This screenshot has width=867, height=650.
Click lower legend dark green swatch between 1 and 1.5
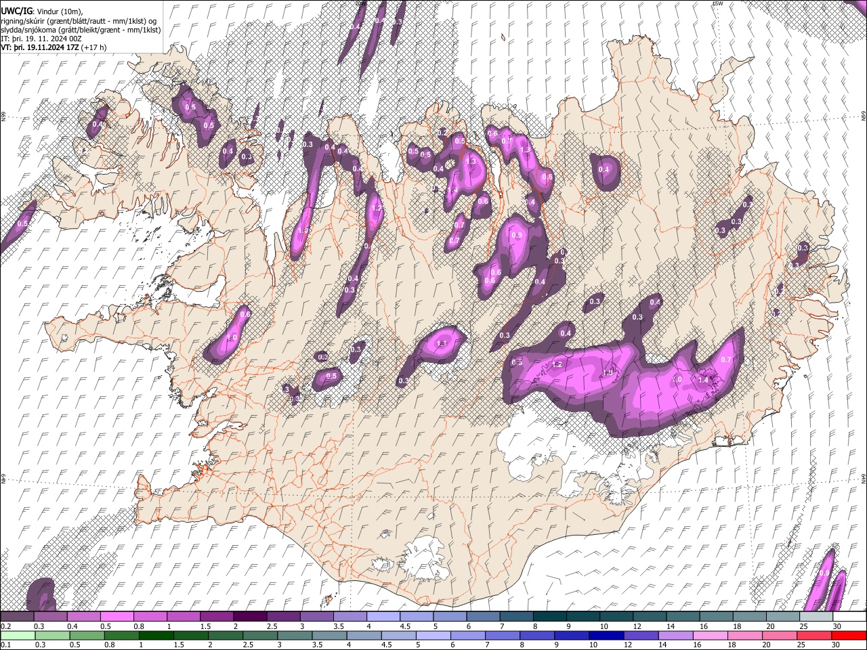coord(156,635)
